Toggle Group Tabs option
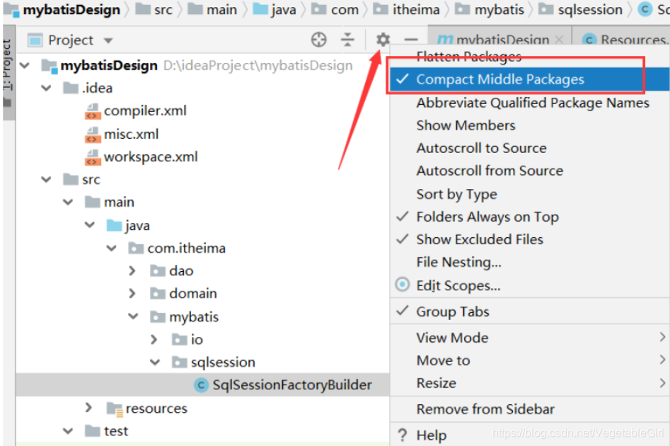The height and width of the screenshot is (446, 670). [x=529, y=311]
